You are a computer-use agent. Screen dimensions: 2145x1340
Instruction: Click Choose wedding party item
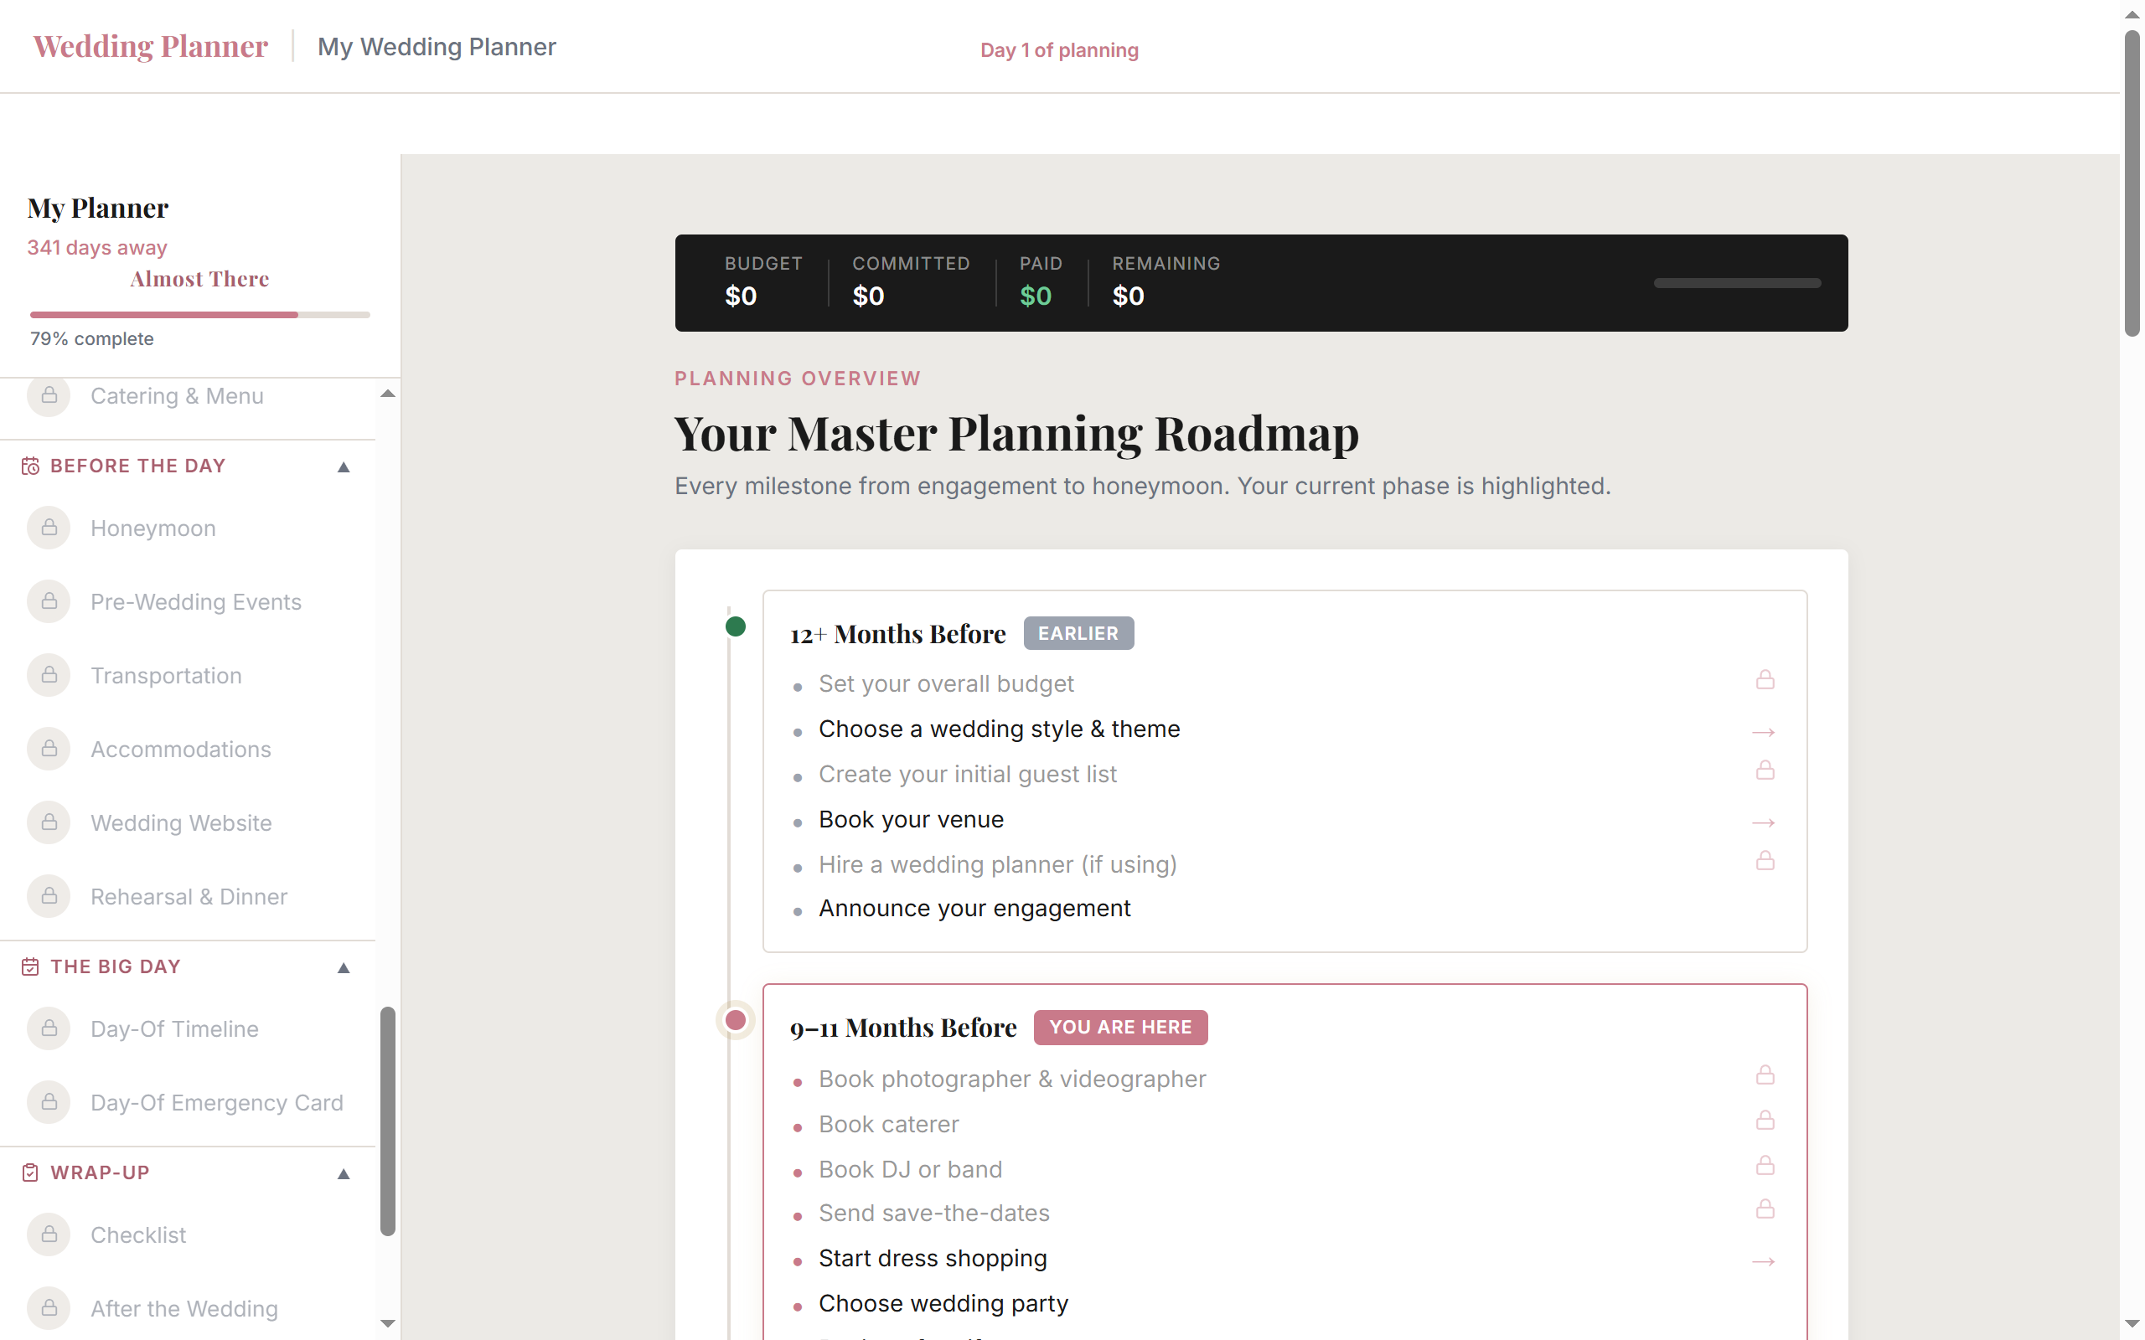[x=943, y=1303]
